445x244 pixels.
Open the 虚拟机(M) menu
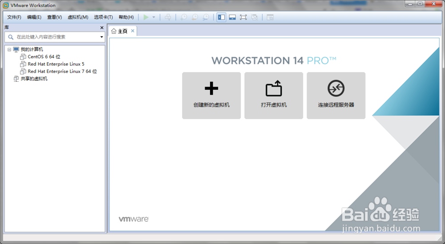coord(78,17)
